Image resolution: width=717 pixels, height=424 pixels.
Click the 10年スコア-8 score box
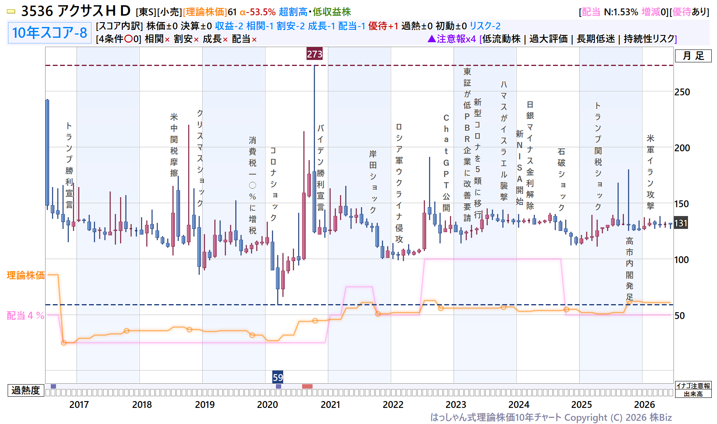[50, 33]
